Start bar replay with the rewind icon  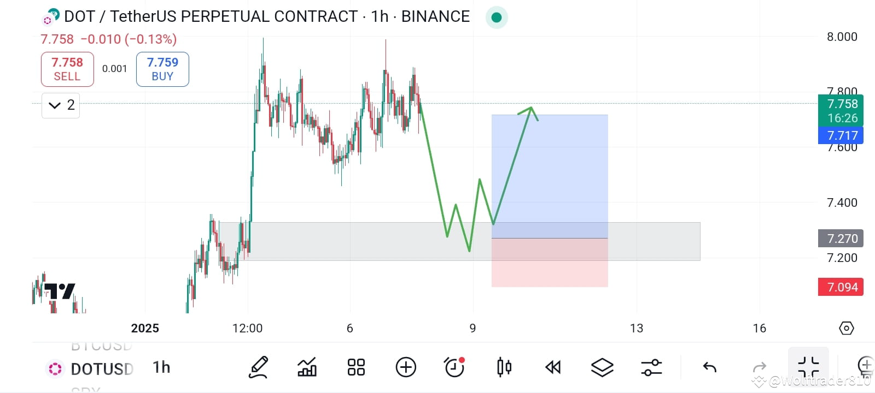(x=553, y=367)
